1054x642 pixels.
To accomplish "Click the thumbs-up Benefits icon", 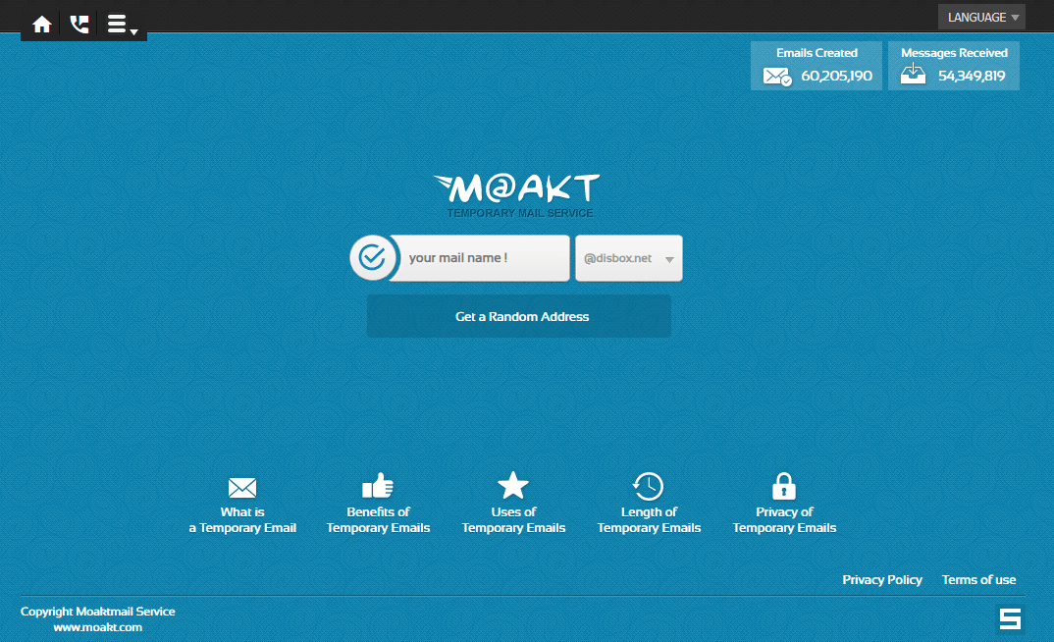I will point(378,485).
